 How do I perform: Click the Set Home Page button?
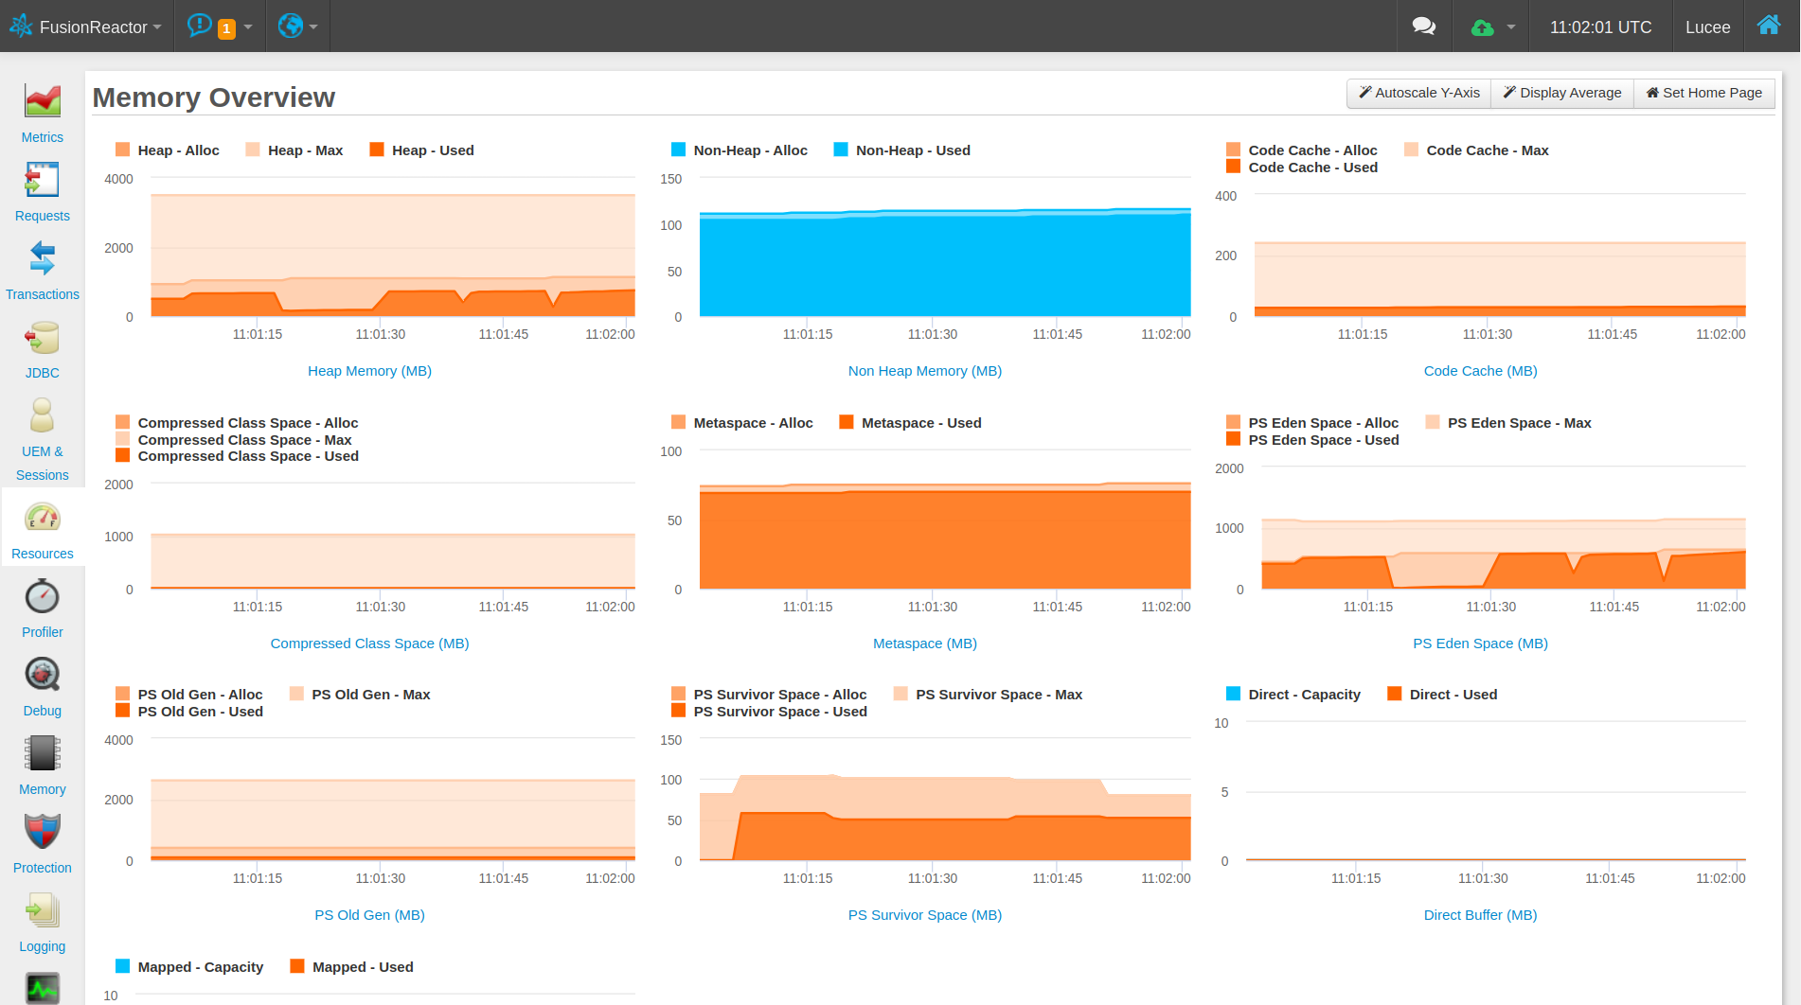tap(1704, 93)
